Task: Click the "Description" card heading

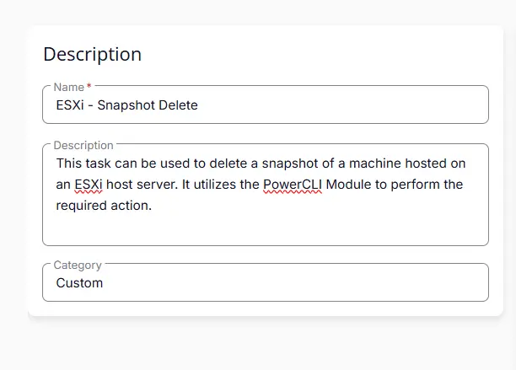Action: click(92, 55)
